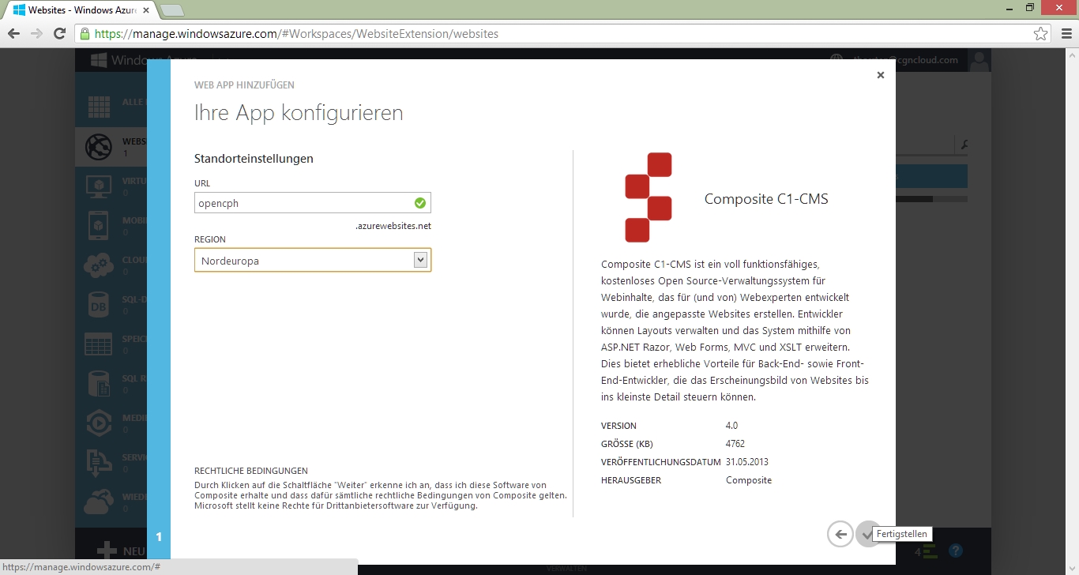Click into the URL field containing opencph
1079x575 pixels.
[x=304, y=203]
